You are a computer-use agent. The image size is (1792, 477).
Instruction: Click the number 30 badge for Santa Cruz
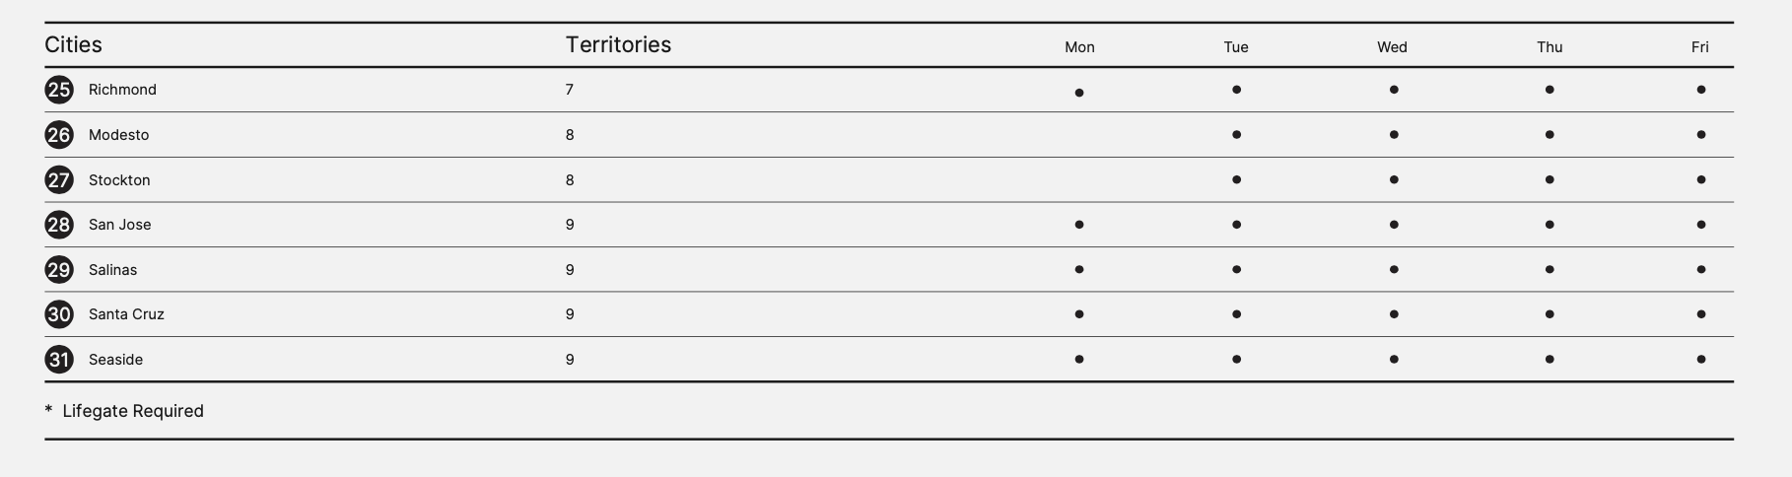59,314
